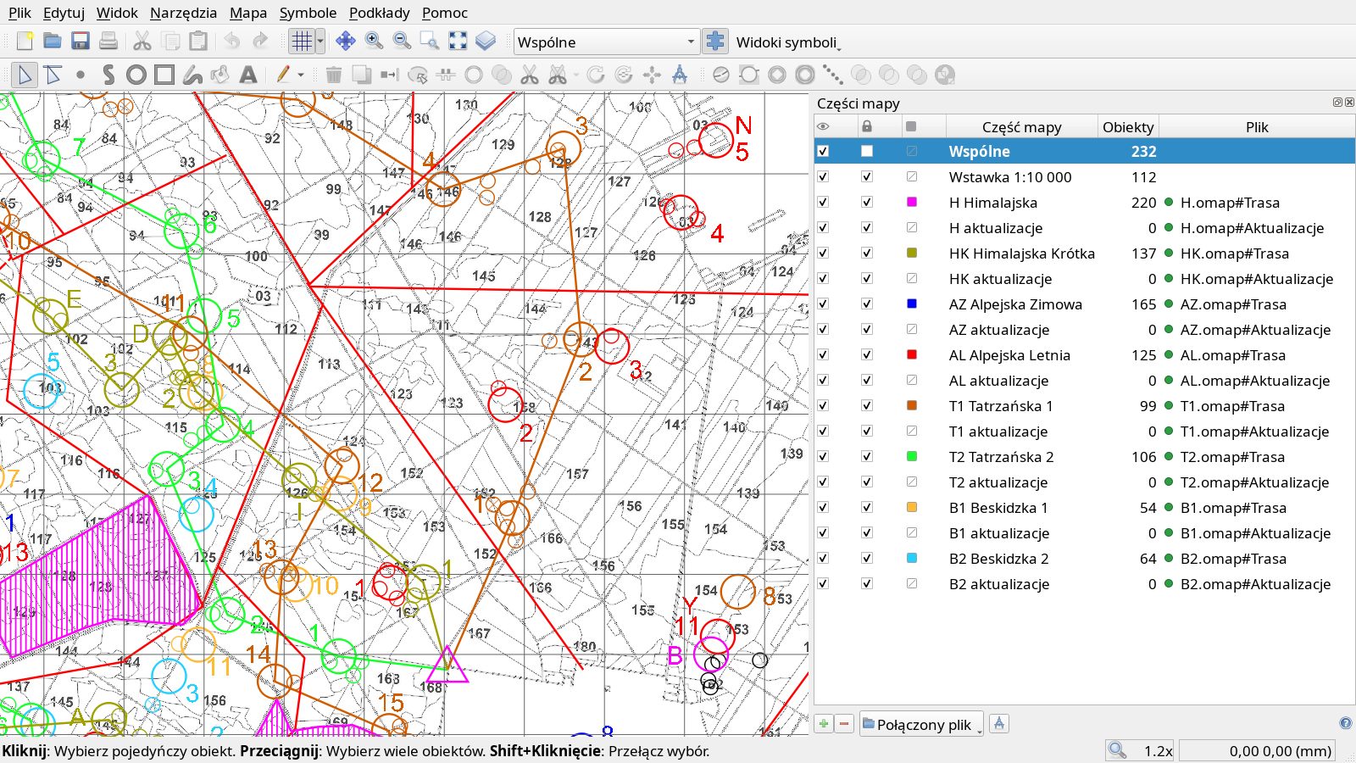
Task: Open the Symbole menu
Action: (308, 13)
